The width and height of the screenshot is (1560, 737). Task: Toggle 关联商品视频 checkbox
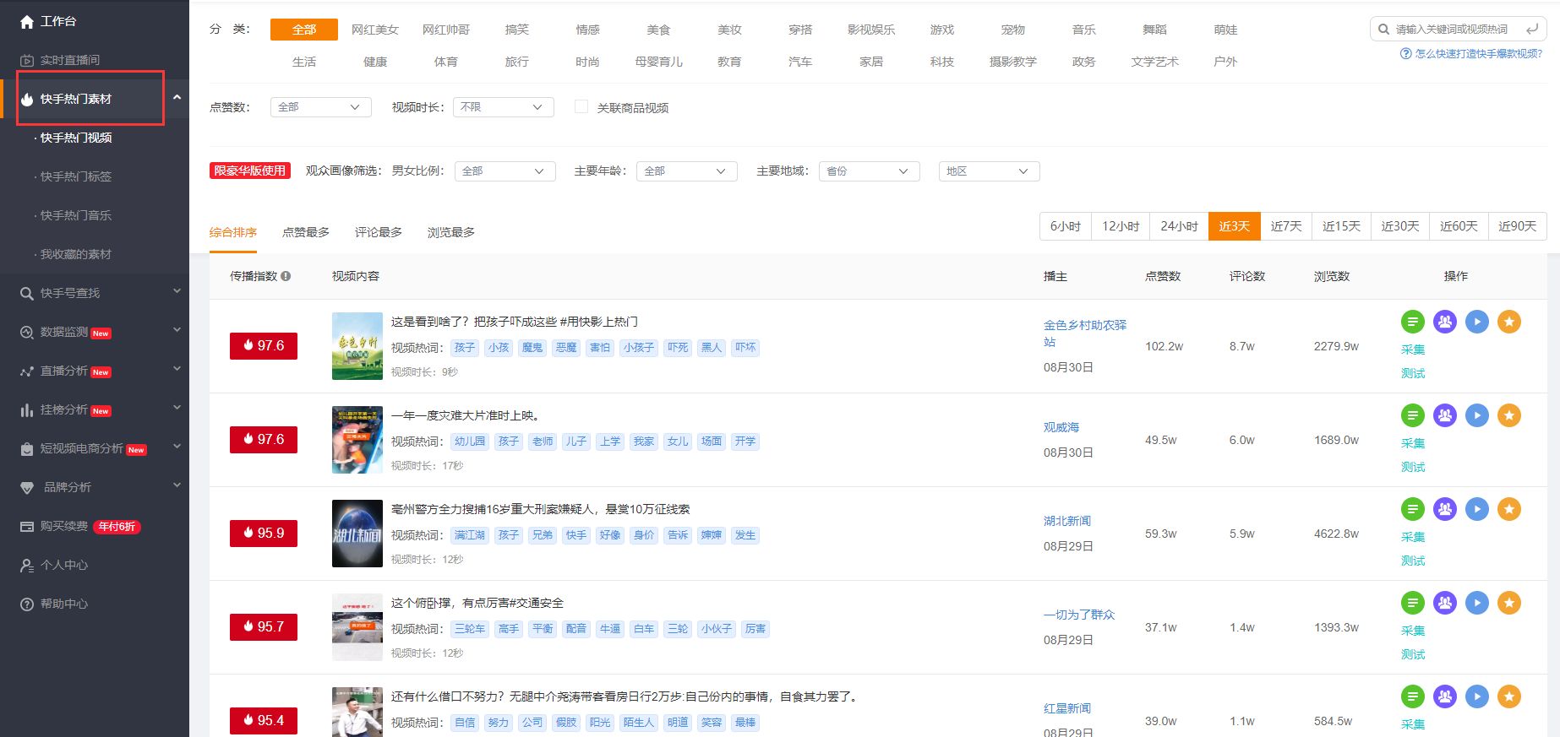tap(581, 106)
